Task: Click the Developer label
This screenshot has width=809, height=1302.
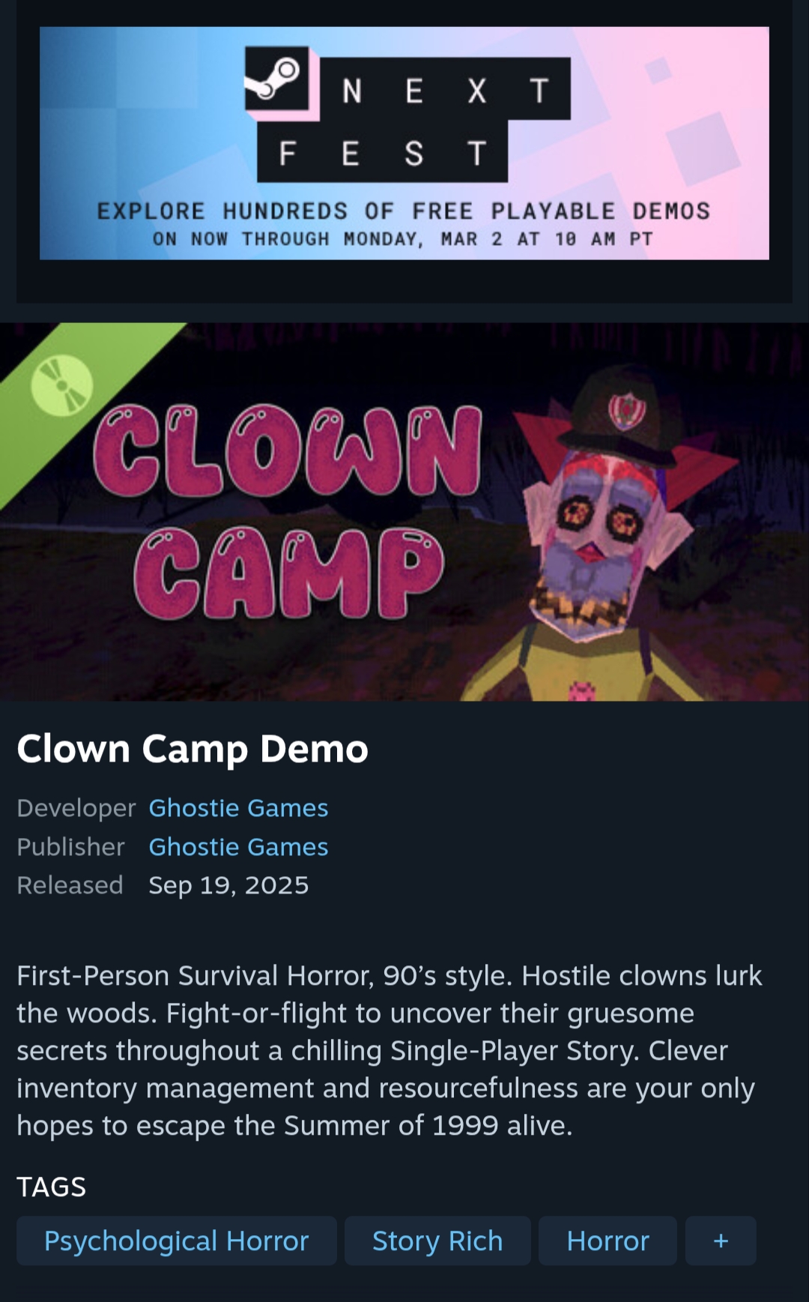Action: click(76, 808)
